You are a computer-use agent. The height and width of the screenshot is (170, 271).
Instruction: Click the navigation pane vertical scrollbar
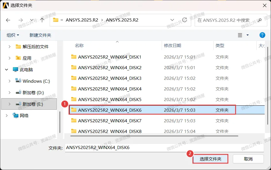coord(60,122)
